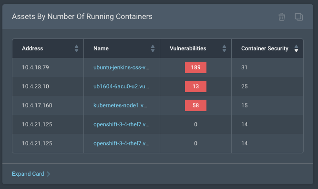Sort by Container Security column arrows
318x189 pixels.
coord(296,48)
